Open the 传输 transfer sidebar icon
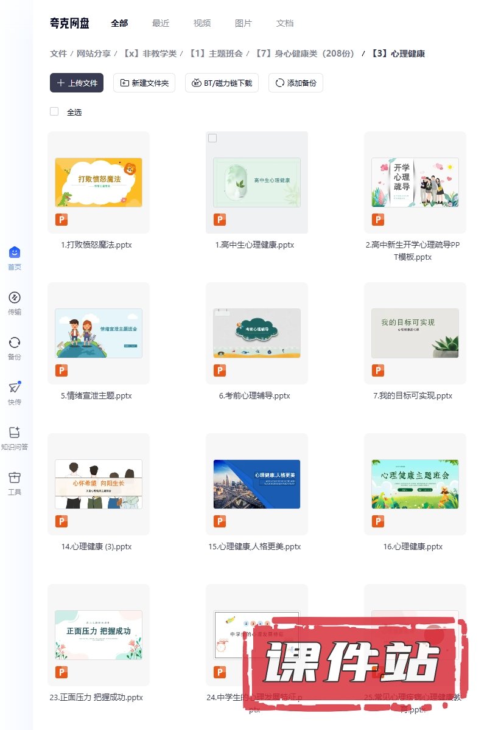The image size is (487, 730). (15, 297)
